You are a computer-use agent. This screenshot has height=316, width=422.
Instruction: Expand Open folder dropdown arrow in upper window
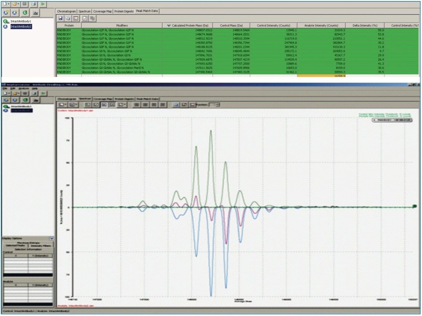[x=18, y=4]
